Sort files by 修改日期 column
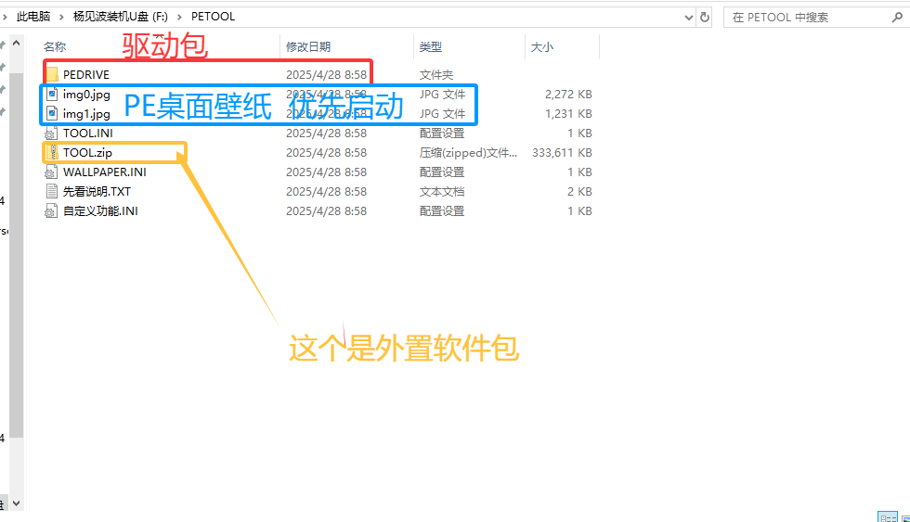 [x=307, y=46]
